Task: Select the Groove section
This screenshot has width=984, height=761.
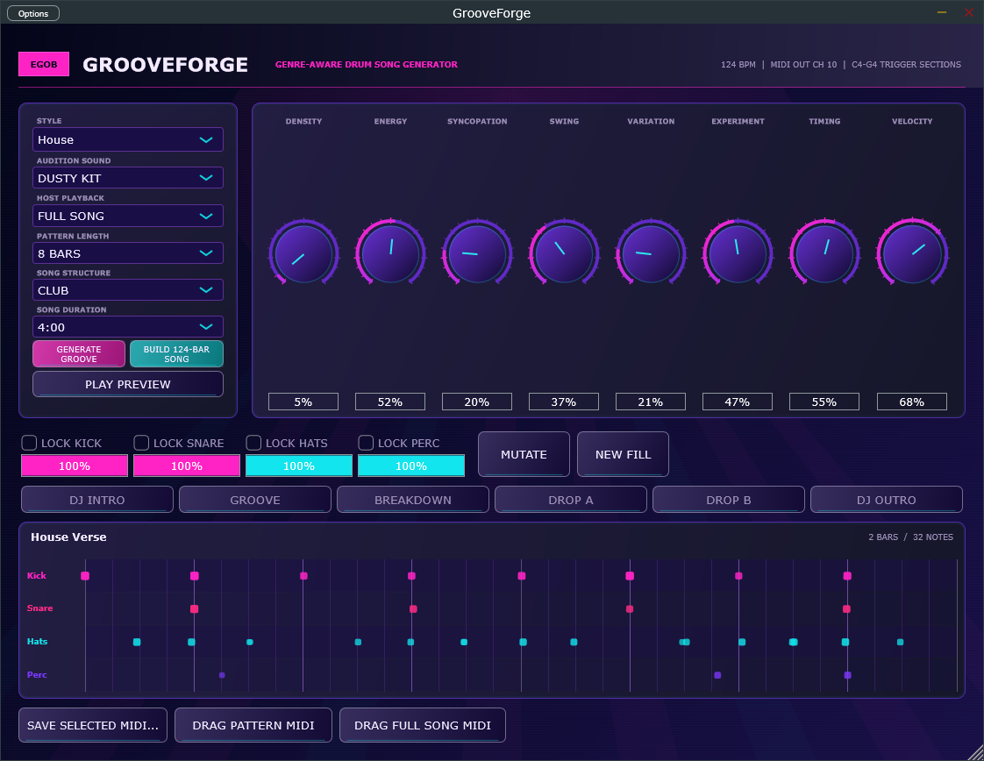Action: (255, 500)
